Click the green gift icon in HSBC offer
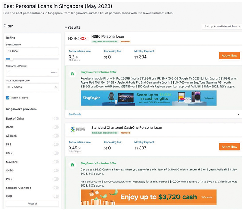 click(x=72, y=73)
